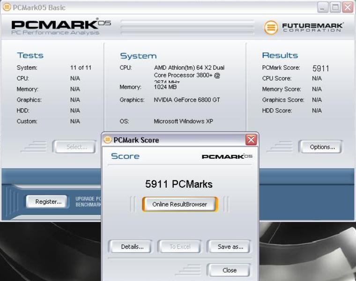Click the Score heading in dialog
The image size is (356, 281).
[125, 156]
